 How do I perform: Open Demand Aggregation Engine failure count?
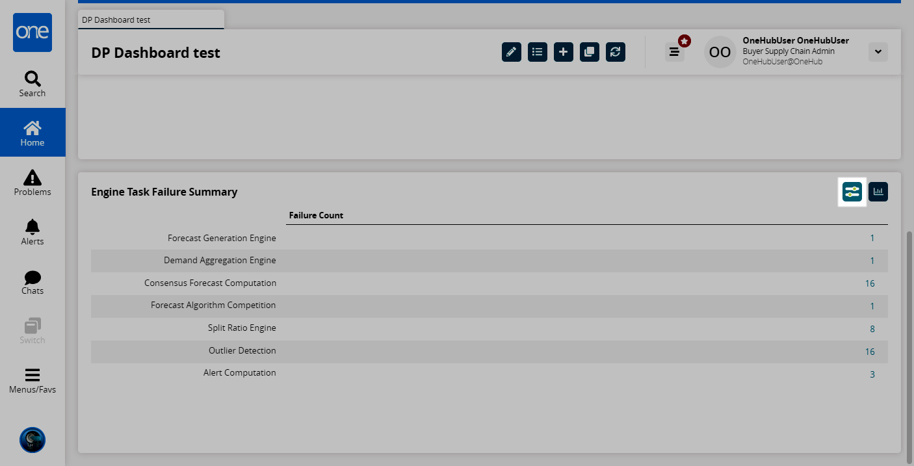click(872, 261)
